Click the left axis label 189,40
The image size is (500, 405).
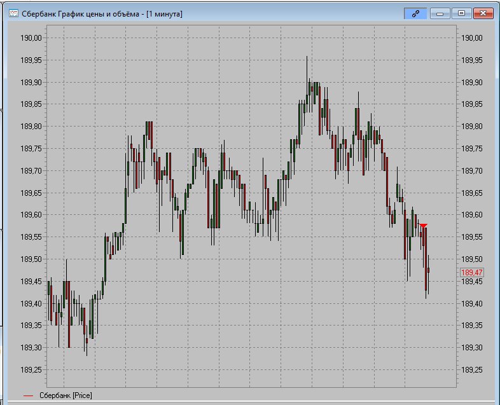click(x=31, y=303)
